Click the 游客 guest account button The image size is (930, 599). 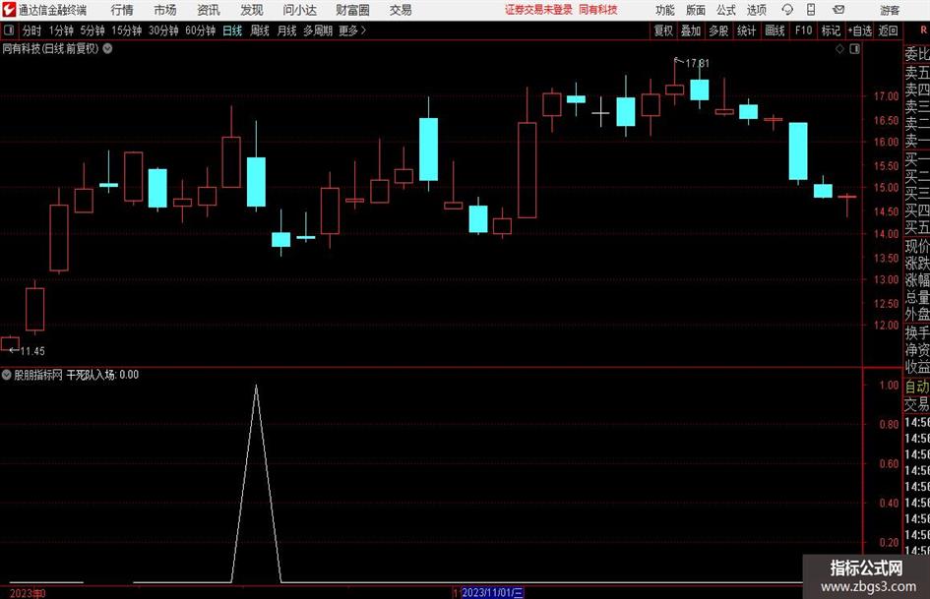coord(890,10)
